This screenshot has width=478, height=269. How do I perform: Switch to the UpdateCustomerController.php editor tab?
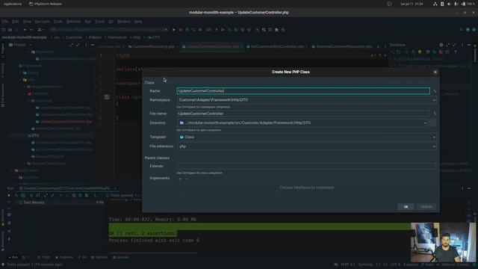pyautogui.click(x=212, y=46)
